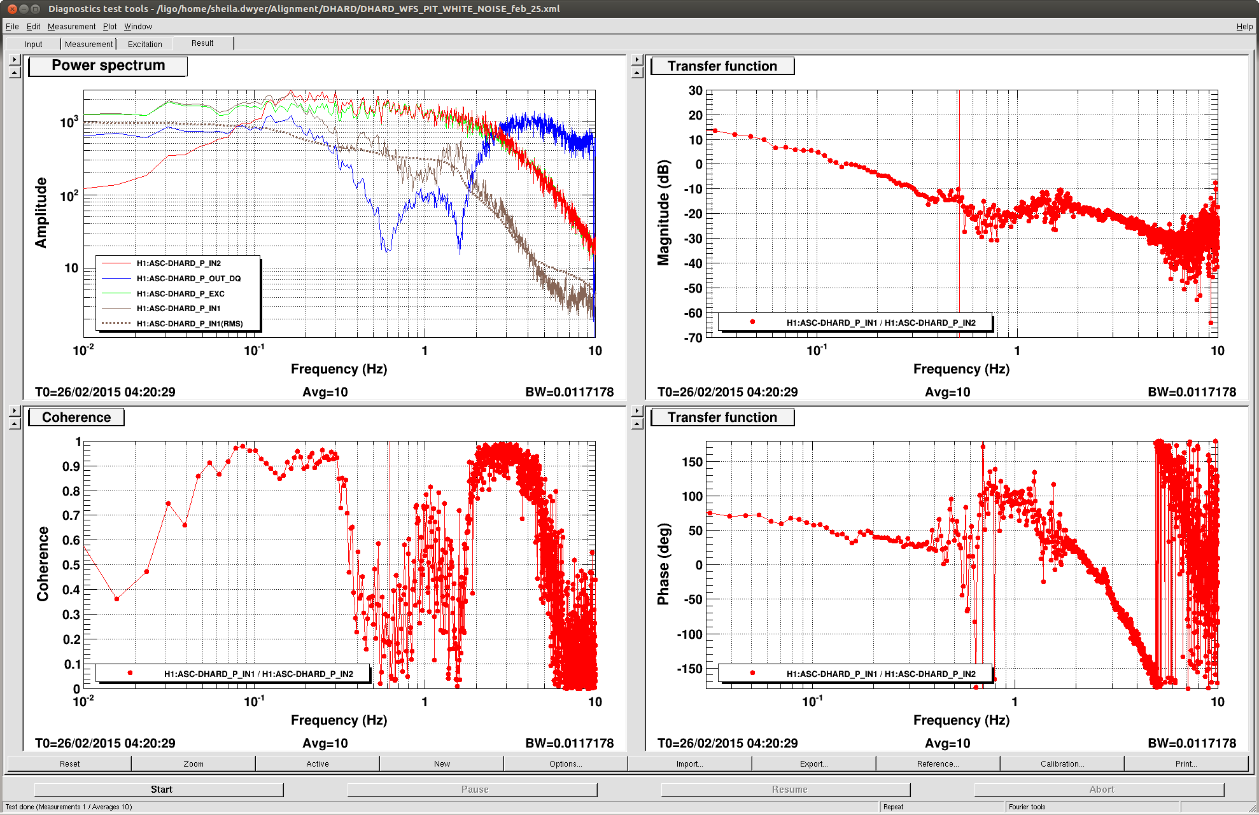The image size is (1259, 815).
Task: Click the Print button
Action: (1186, 763)
